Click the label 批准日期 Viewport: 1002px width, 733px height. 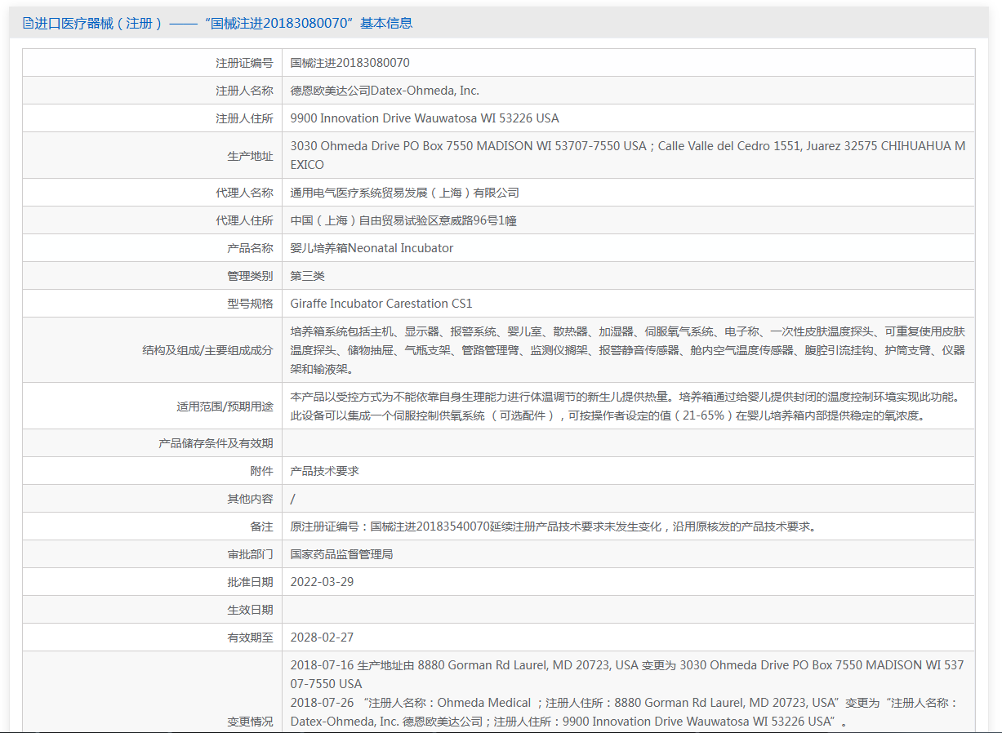pyautogui.click(x=250, y=582)
